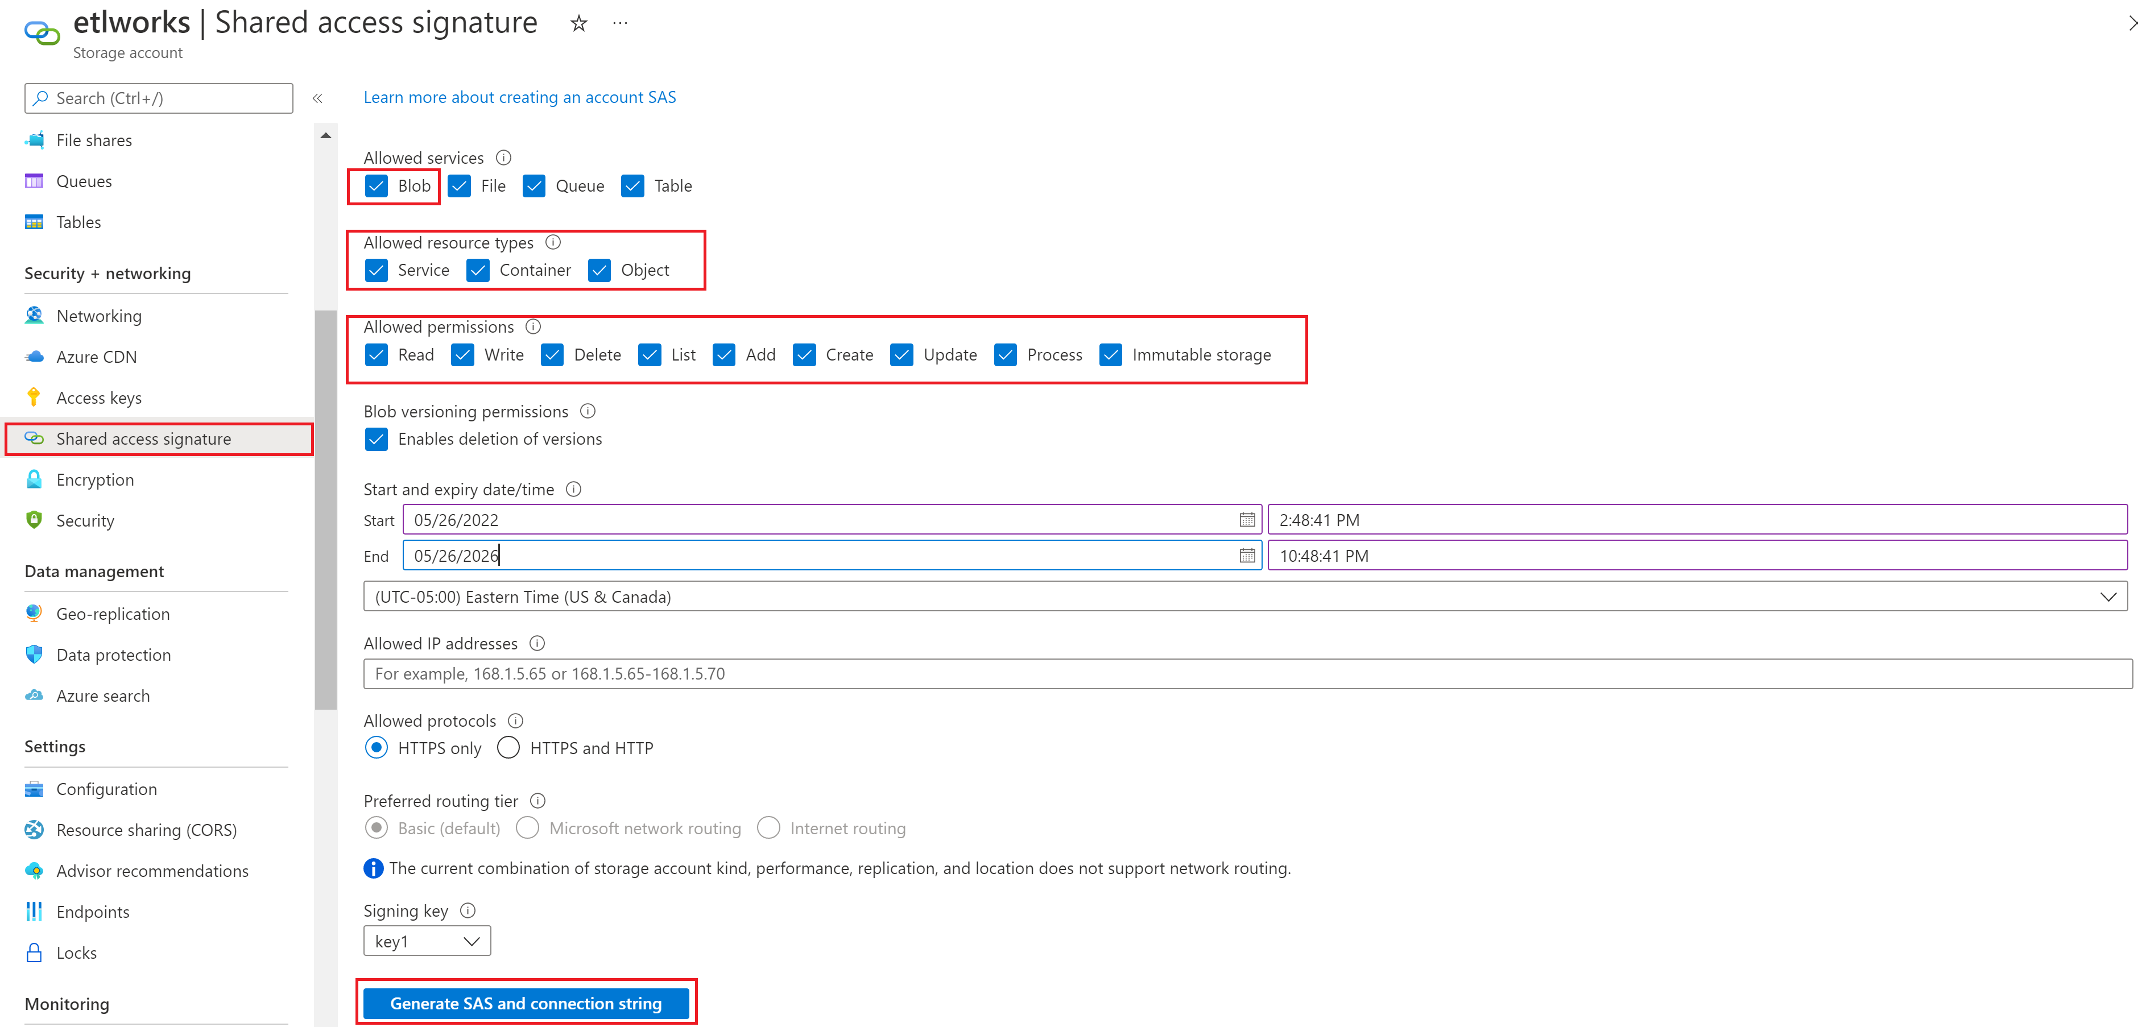This screenshot has width=2138, height=1027.
Task: Click the Networking icon
Action: coord(35,315)
